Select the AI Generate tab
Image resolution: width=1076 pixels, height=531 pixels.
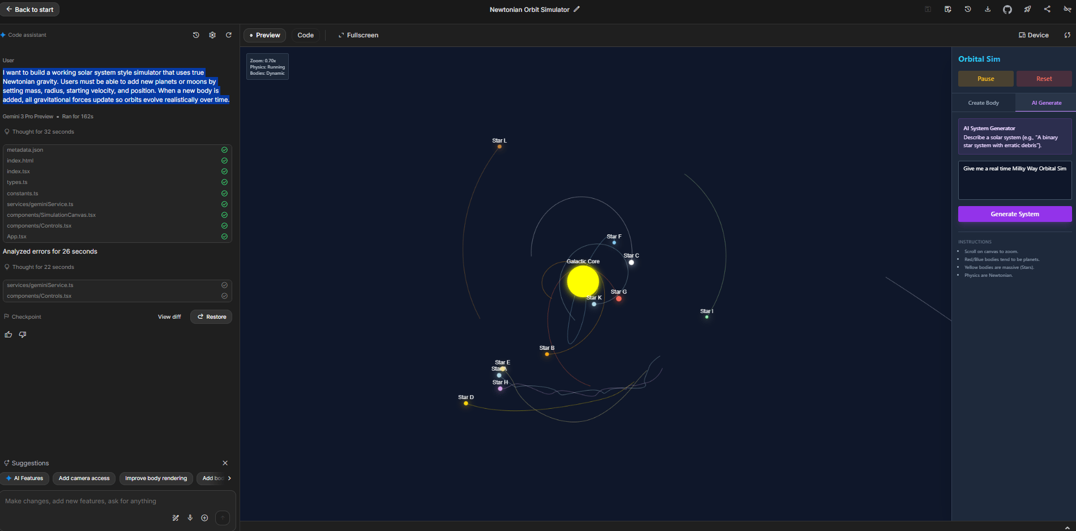pyautogui.click(x=1045, y=102)
